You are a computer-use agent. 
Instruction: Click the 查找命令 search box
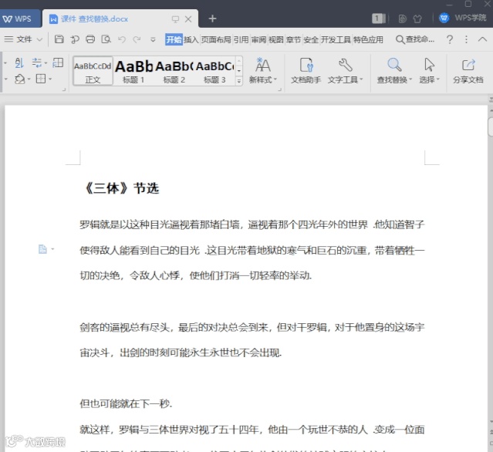click(415, 39)
